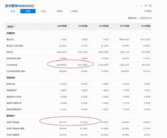This screenshot has height=138, width=167.
Task: Click the 盈利能力 section heading
Action: (11, 116)
